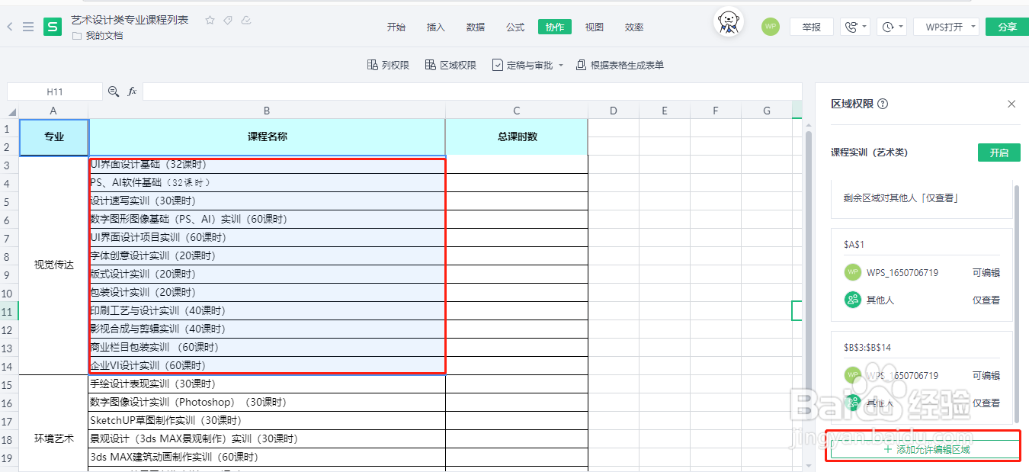
Task: Click the cloud sync status icon
Action: tap(245, 21)
